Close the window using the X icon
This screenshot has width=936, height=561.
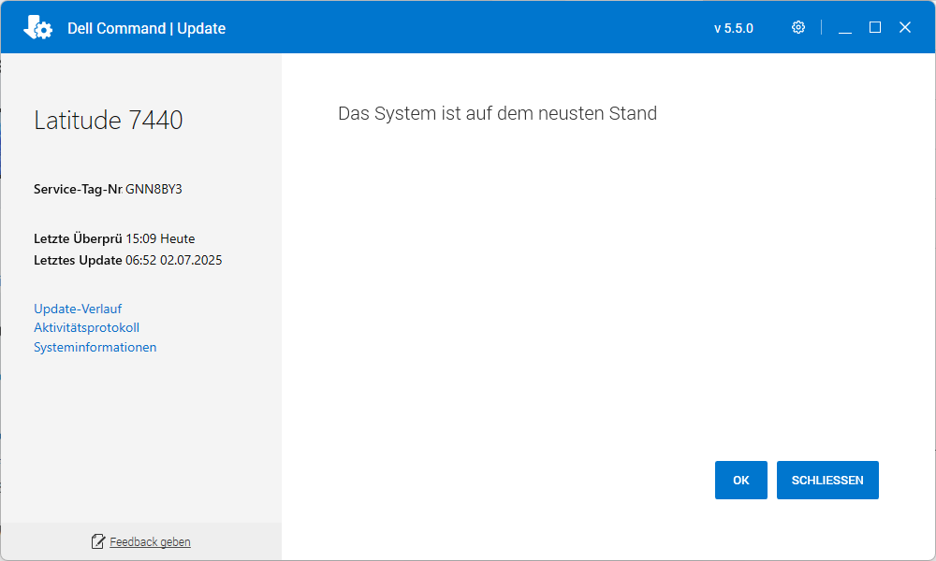(x=905, y=28)
